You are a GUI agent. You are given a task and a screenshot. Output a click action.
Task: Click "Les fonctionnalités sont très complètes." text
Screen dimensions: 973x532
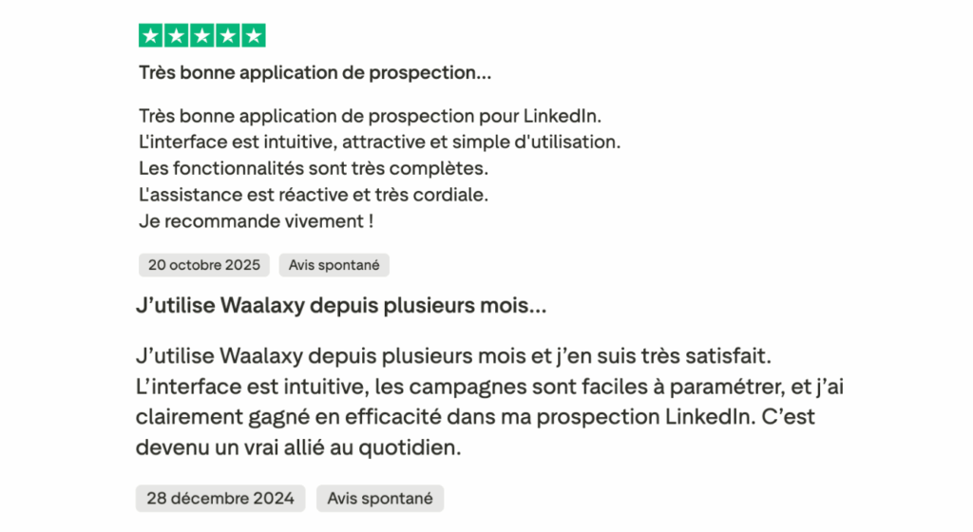pyautogui.click(x=313, y=170)
